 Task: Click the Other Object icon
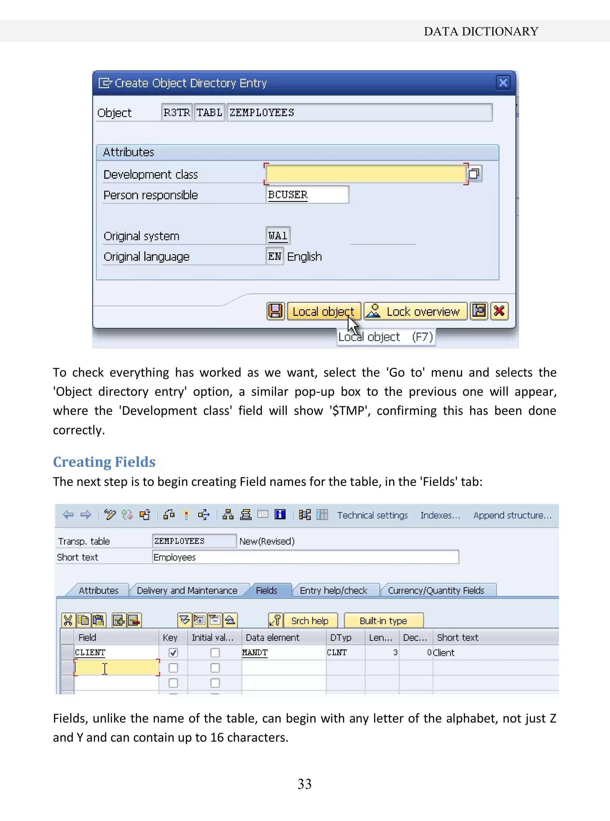145,515
